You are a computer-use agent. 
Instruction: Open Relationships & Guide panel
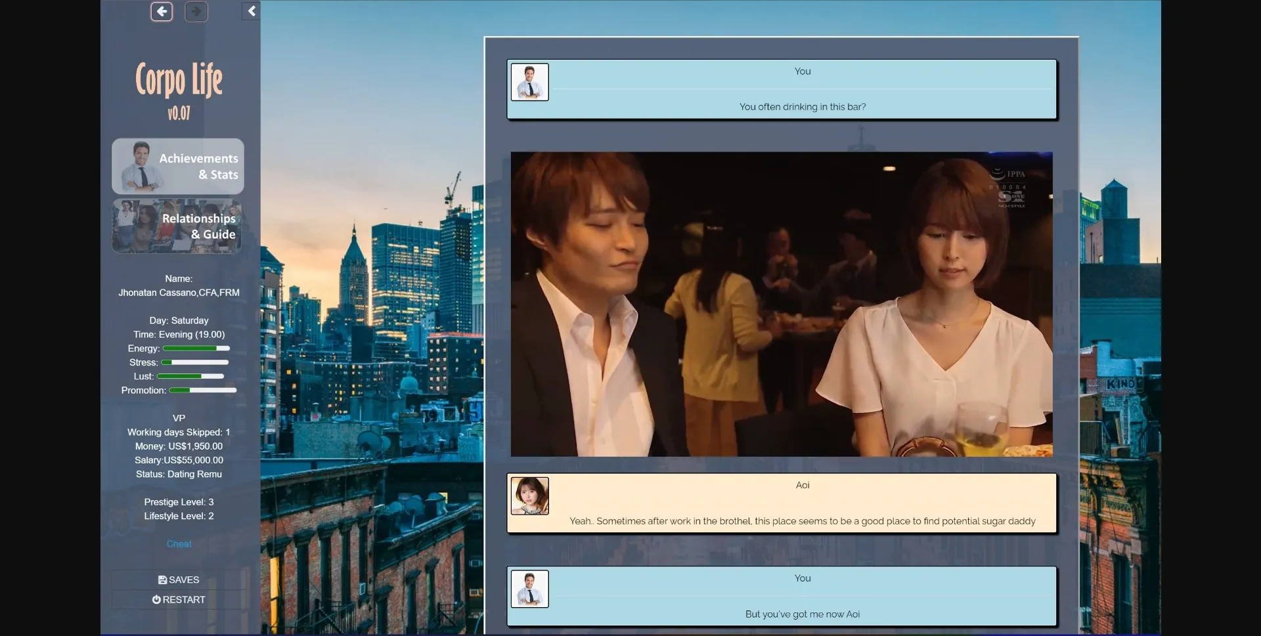click(x=177, y=226)
